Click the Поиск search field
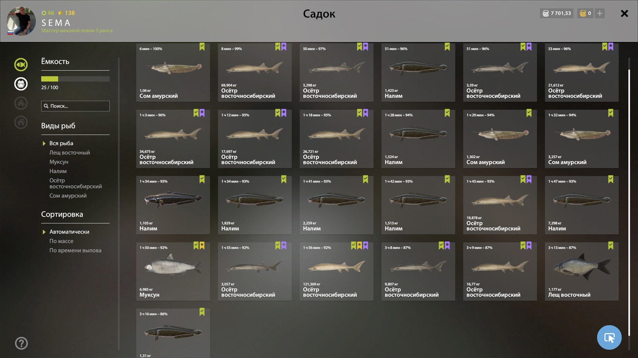638x358 pixels. [75, 106]
